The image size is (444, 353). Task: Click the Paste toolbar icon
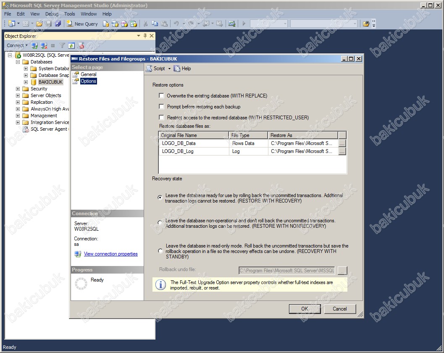click(164, 24)
